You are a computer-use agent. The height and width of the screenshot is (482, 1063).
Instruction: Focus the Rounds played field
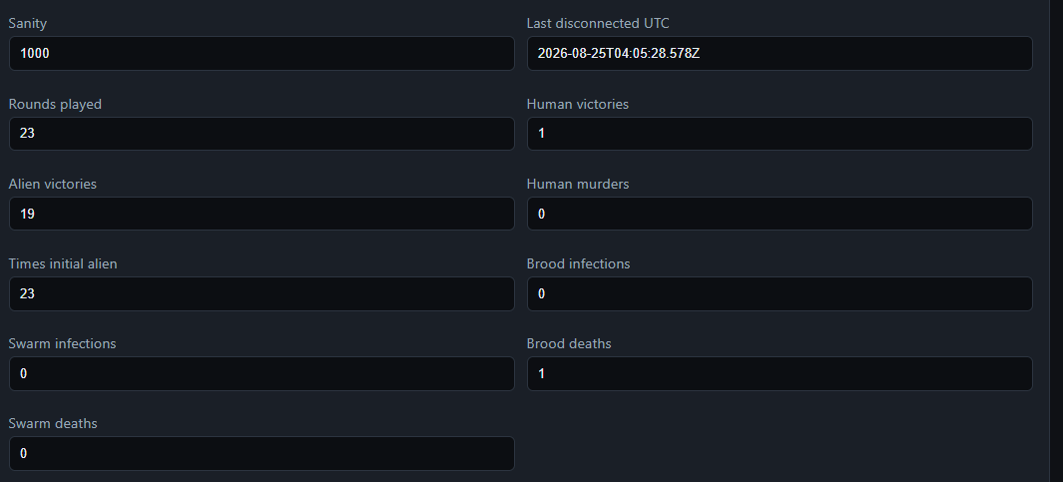(262, 134)
